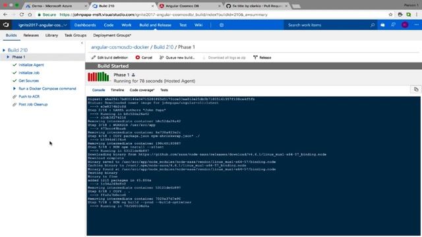Click the browser back arrow
The width and height of the screenshot is (422, 237).
pos(5,14)
